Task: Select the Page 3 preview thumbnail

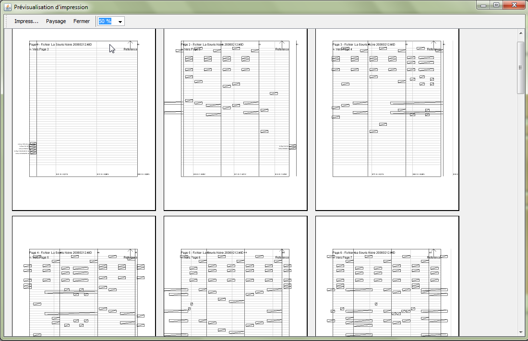Action: [x=387, y=119]
